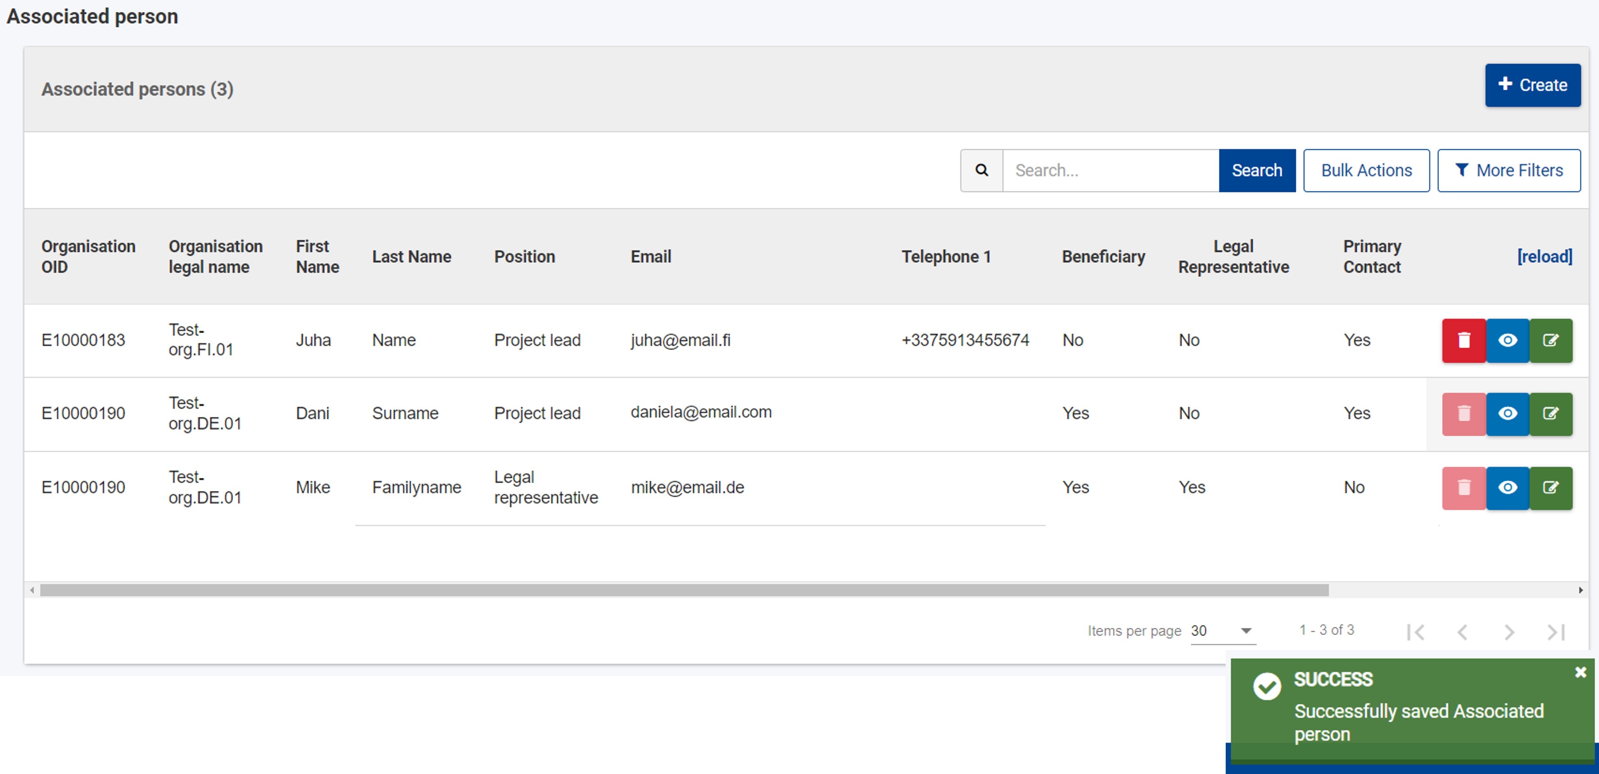Edit the Dani Surname record

coord(1551,413)
